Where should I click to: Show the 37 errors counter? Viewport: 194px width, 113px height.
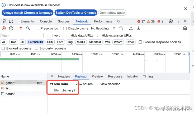pos(141,21)
